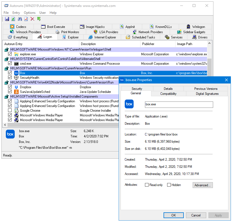
Task: Click the Box logo in Autoruns details pane
Action: pyautogui.click(x=10, y=134)
